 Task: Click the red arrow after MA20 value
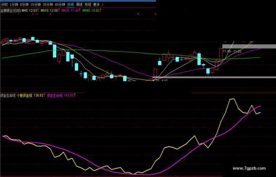pyautogui.click(x=80, y=11)
